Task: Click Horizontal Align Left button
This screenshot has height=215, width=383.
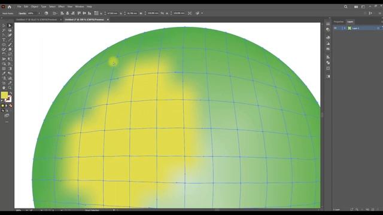Action: (x=62, y=13)
